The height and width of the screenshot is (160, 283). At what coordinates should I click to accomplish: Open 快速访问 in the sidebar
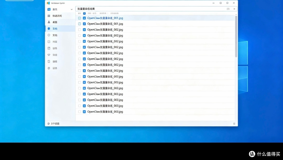point(57,16)
